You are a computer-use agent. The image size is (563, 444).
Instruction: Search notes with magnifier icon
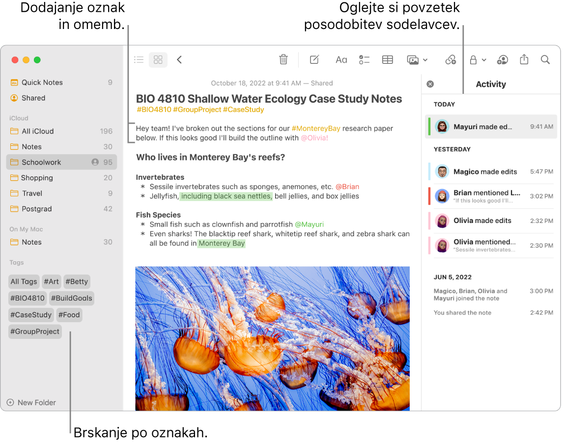coord(545,59)
